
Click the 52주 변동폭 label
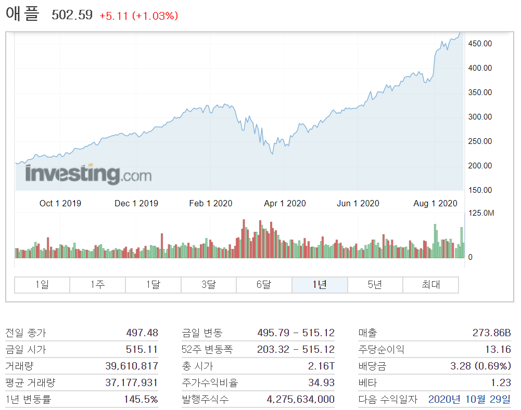207,349
